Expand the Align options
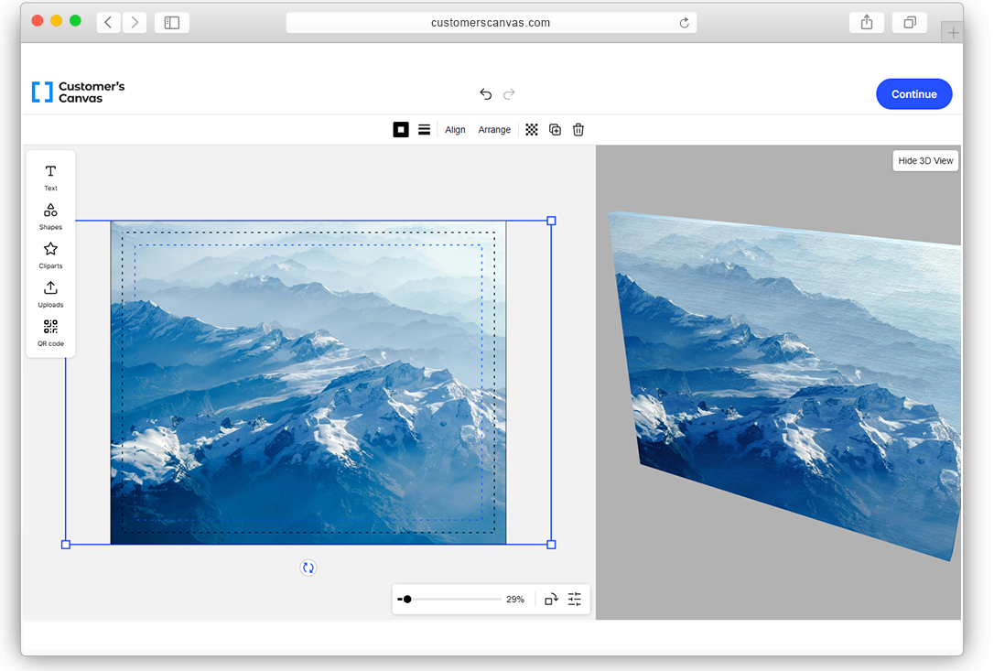 [x=455, y=130]
